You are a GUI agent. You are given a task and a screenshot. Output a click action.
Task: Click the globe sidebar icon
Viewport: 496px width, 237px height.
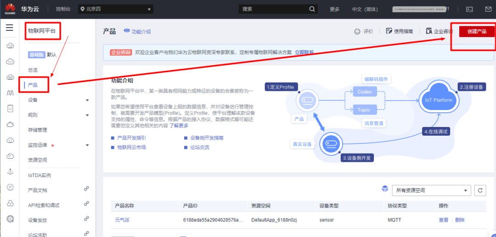tap(10, 218)
